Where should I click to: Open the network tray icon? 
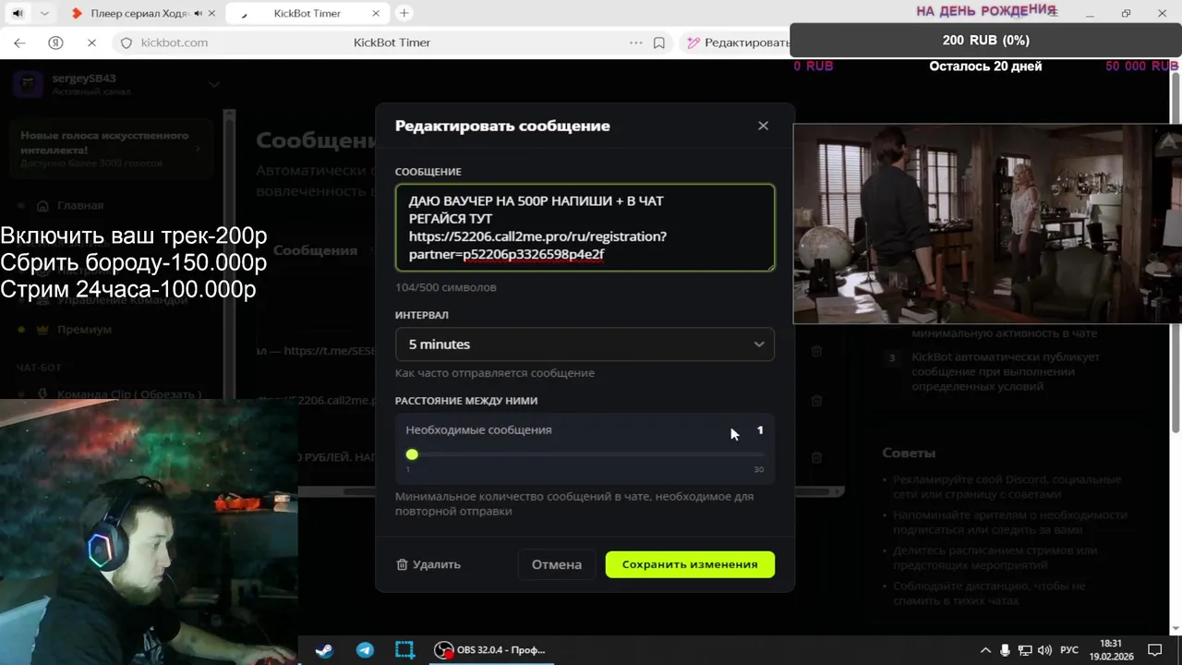(1026, 650)
